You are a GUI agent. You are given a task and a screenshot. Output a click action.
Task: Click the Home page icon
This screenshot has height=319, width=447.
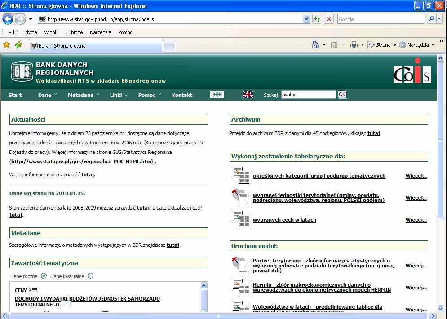(315, 45)
